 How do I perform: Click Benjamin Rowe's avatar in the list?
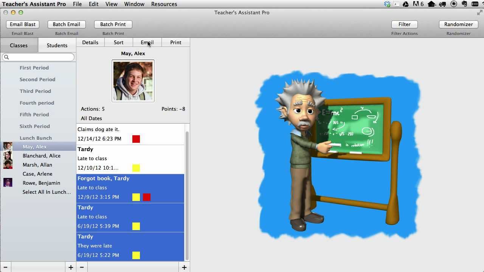[x=8, y=183]
